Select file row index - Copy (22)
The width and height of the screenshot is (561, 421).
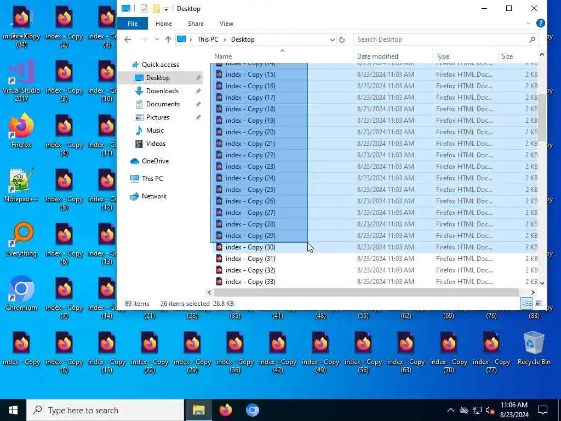click(376, 155)
